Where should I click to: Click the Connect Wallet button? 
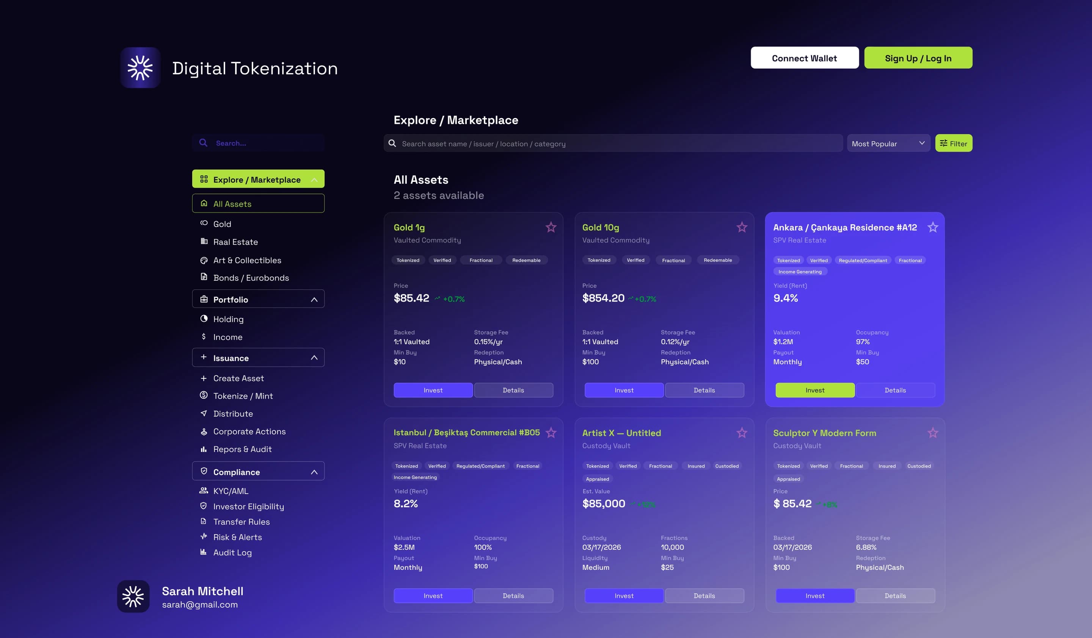(x=805, y=58)
